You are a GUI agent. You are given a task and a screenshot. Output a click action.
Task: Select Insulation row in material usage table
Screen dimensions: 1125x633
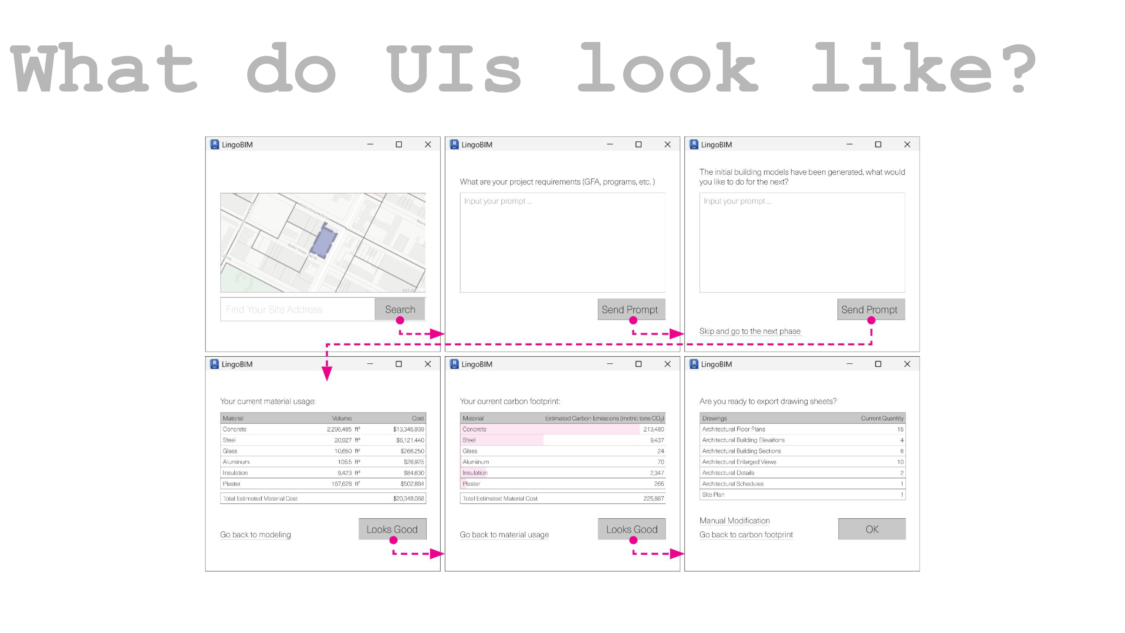pyautogui.click(x=323, y=472)
